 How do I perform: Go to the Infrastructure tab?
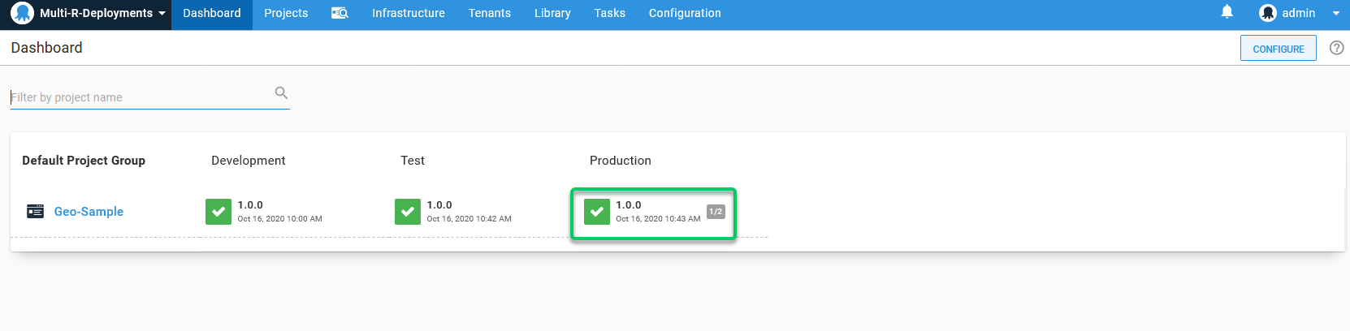[408, 14]
